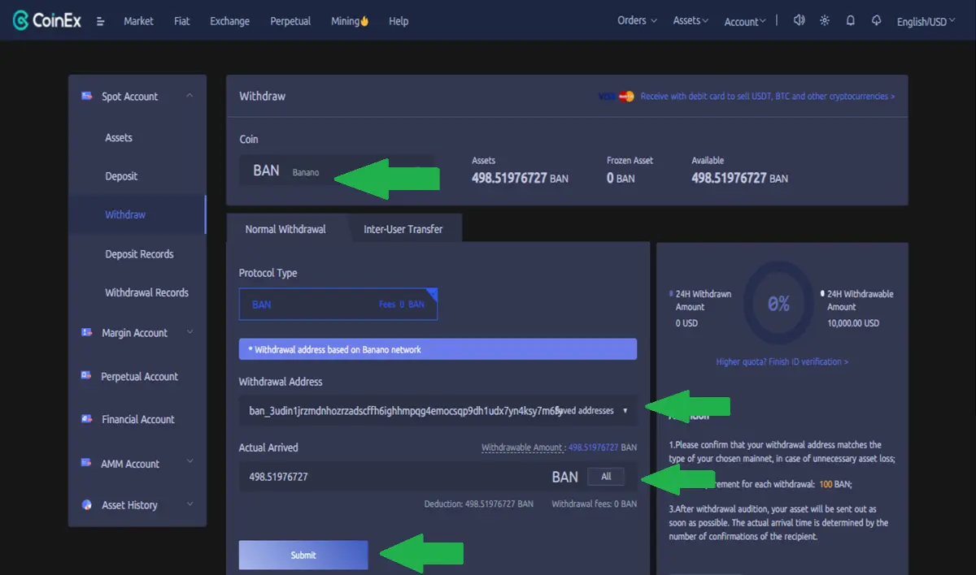Expand the Assets top dropdown
This screenshot has width=976, height=575.
pyautogui.click(x=691, y=20)
